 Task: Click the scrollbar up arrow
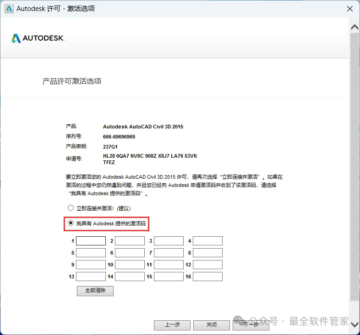click(355, 27)
